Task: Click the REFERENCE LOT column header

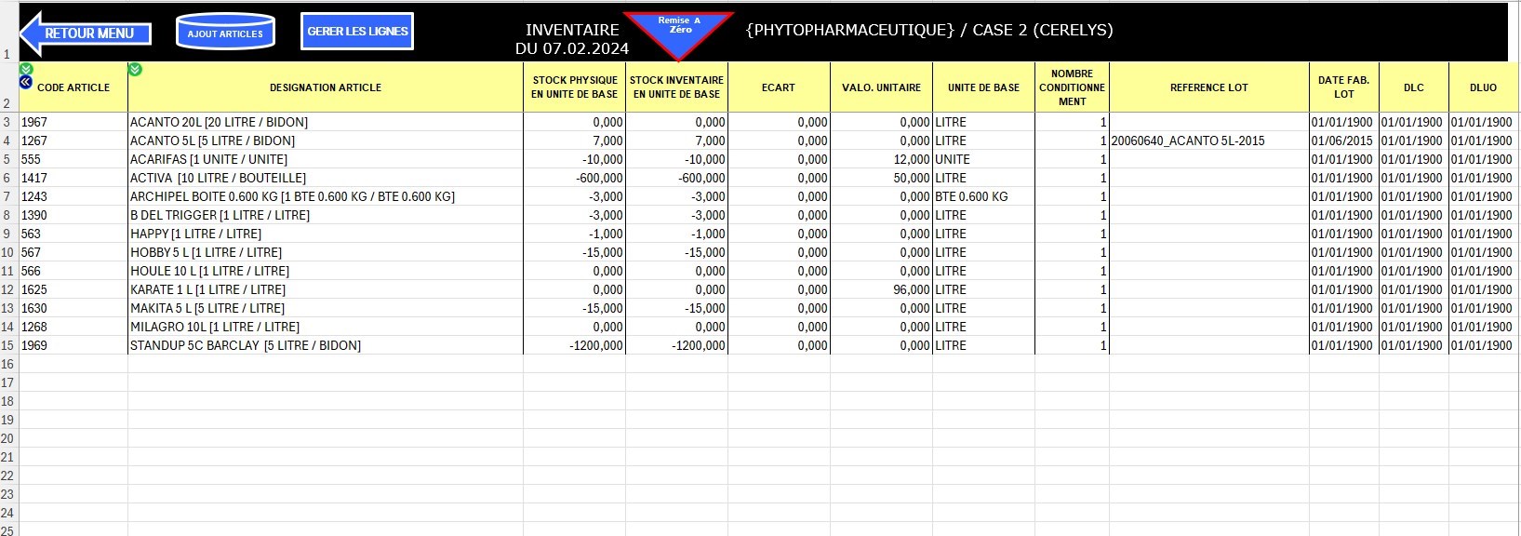Action: tap(1208, 87)
